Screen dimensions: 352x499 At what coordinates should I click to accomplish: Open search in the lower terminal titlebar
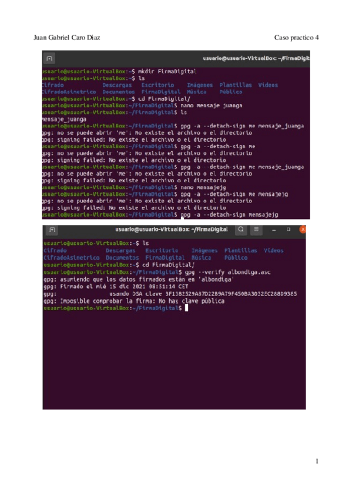click(x=241, y=229)
